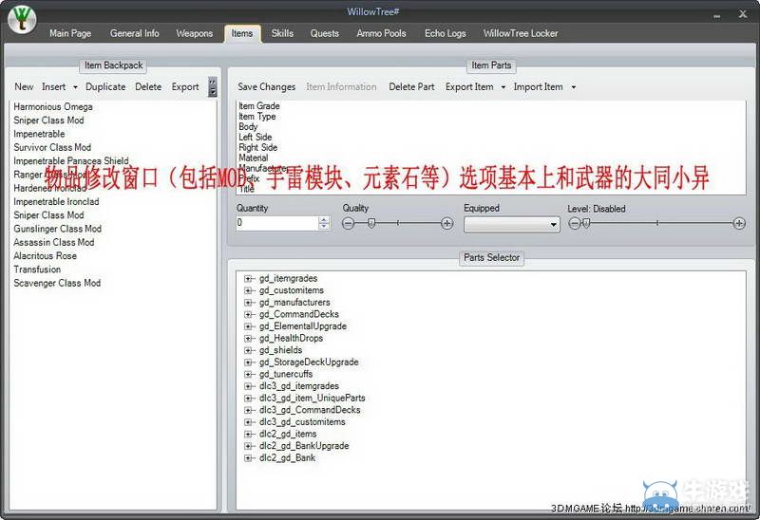Click the Quality slider handle
Image resolution: width=760 pixels, height=520 pixels.
(x=371, y=223)
